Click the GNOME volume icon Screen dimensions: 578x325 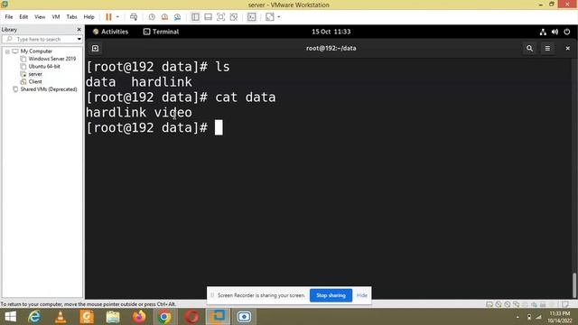click(555, 32)
